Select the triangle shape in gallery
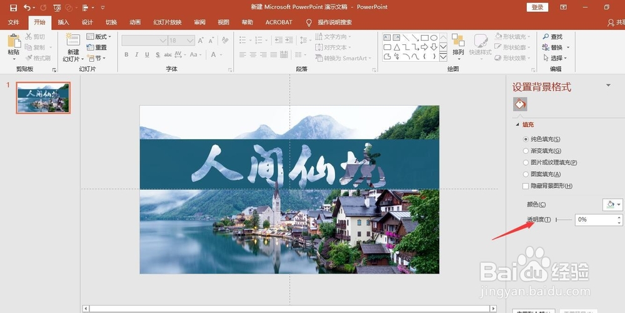This screenshot has height=313, width=625. click(397, 47)
